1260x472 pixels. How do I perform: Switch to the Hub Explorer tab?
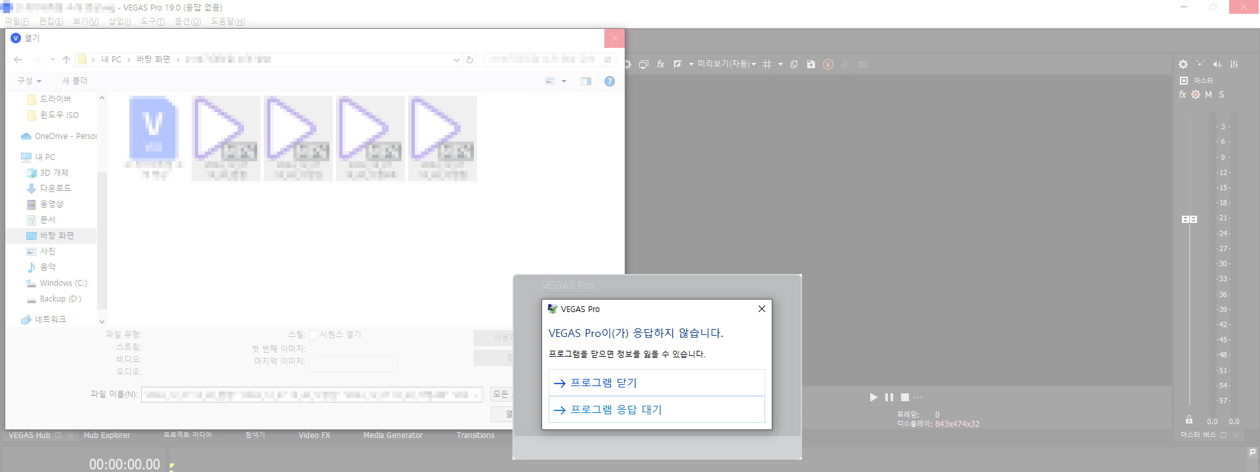(107, 435)
